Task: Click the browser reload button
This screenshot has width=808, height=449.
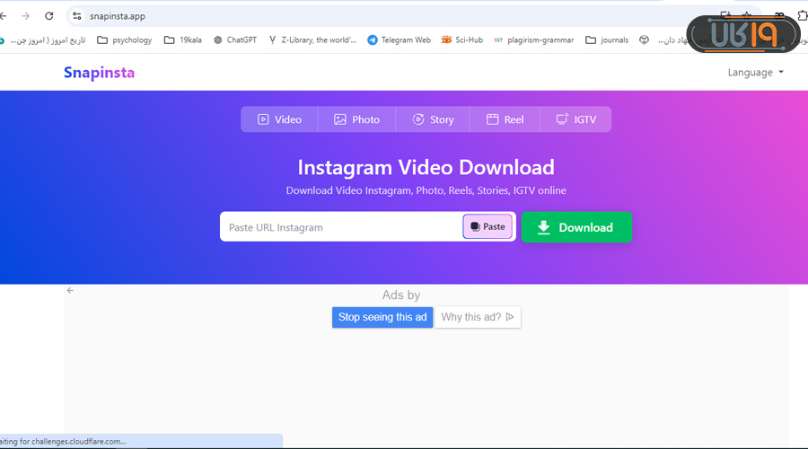Action: [48, 16]
